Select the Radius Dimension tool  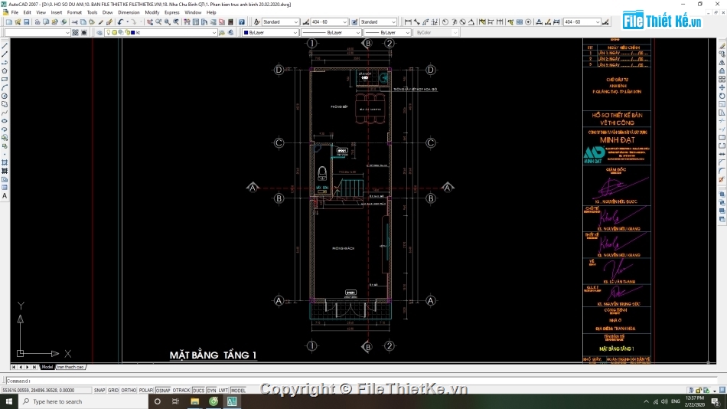445,21
